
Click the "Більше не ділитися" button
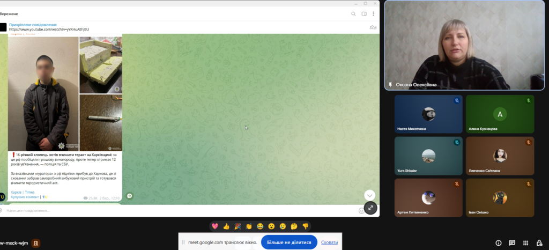289,242
